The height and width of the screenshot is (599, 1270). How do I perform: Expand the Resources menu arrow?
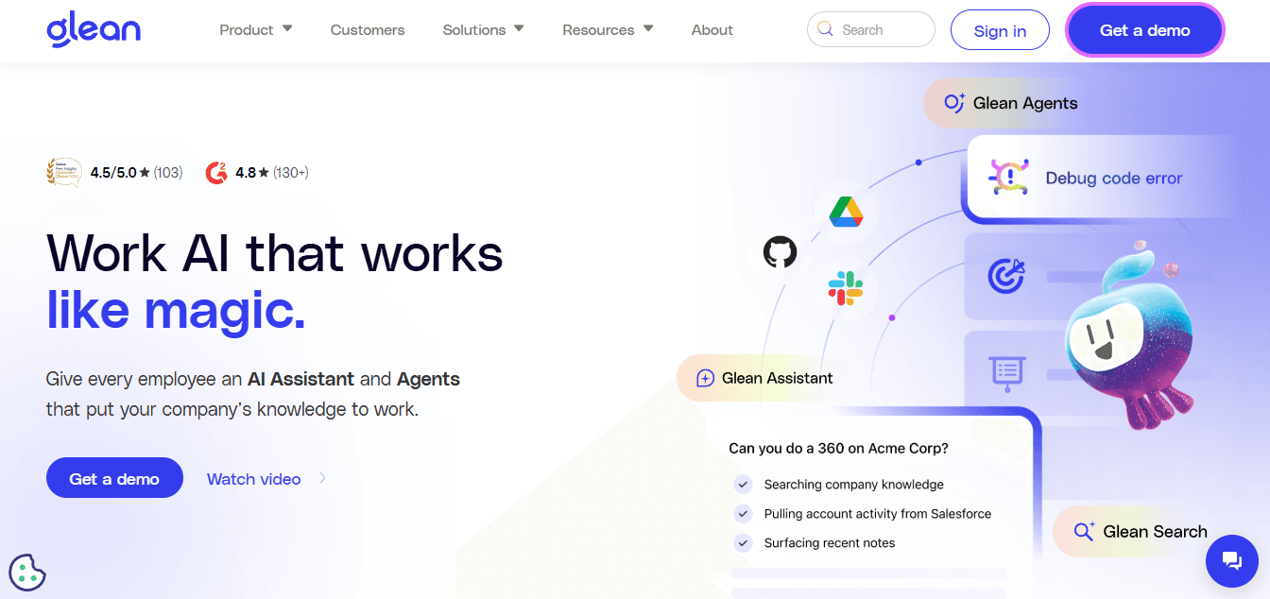click(648, 29)
